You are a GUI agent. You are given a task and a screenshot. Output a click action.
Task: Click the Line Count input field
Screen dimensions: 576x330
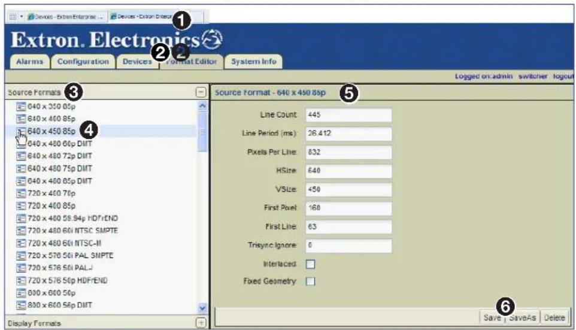[348, 115]
